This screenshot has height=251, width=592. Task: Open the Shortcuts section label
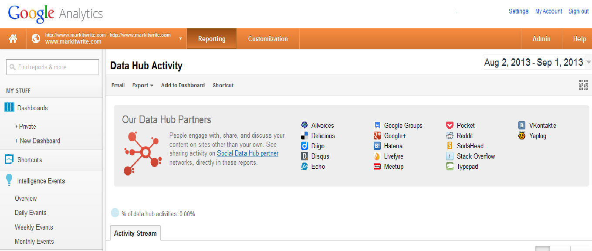tap(30, 160)
